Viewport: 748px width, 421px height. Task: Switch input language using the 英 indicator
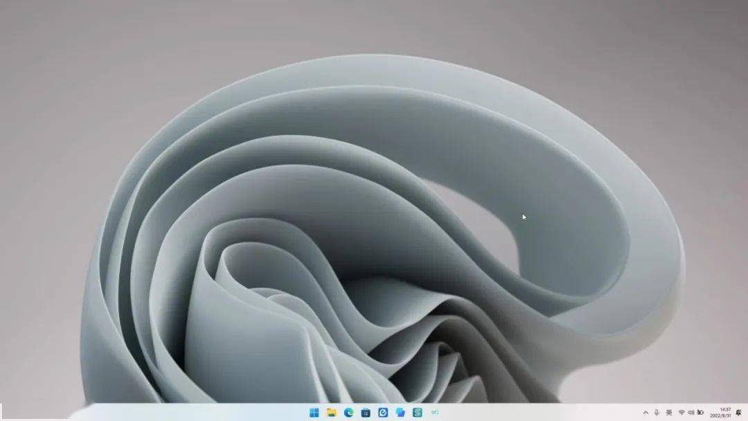(x=669, y=411)
